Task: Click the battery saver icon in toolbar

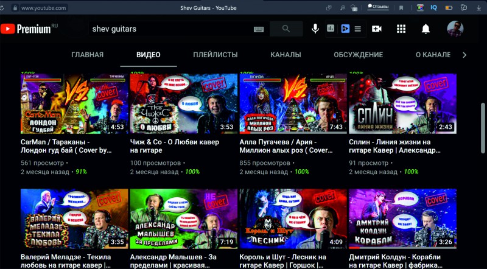Action: coord(449,8)
